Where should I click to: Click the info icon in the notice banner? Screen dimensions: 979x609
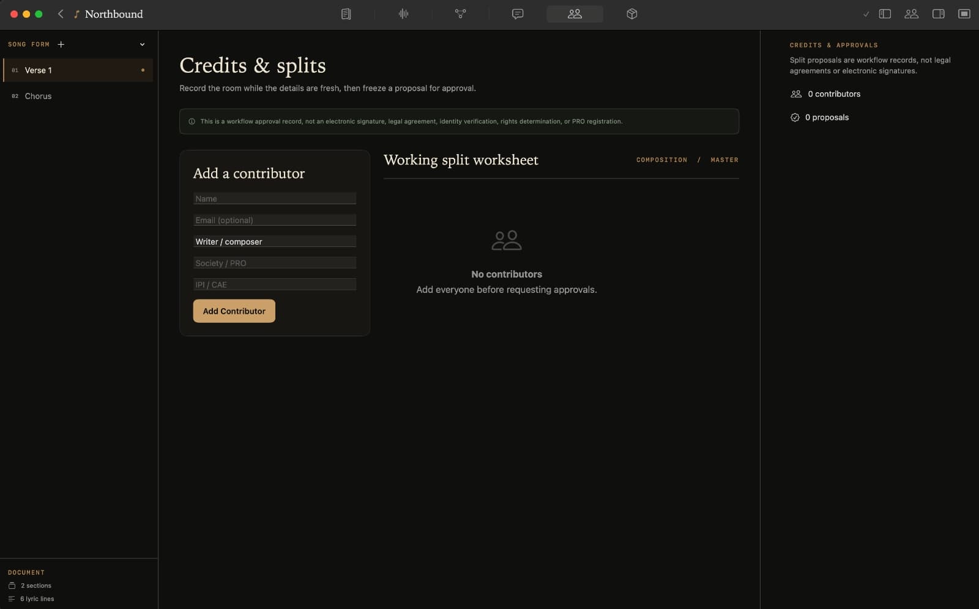(192, 121)
